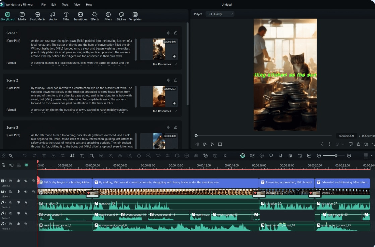The width and height of the screenshot is (375, 247).
Task: Edit Scene 1 with the pencil icon
Action: (x=175, y=33)
